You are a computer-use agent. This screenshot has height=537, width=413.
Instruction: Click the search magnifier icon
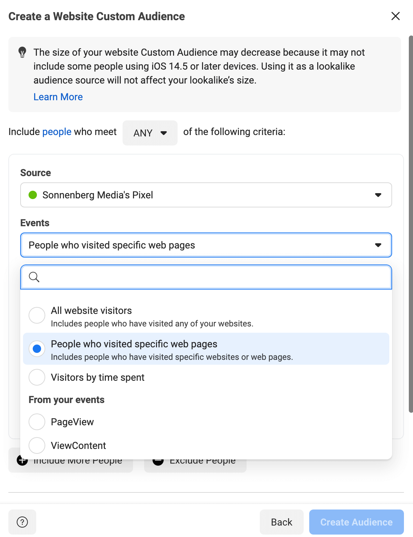click(34, 277)
